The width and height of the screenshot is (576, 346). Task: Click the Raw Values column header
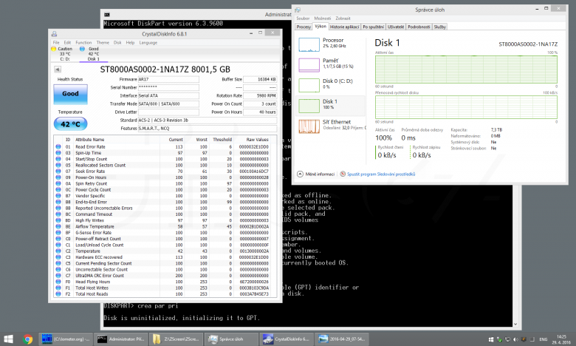[x=257, y=139]
